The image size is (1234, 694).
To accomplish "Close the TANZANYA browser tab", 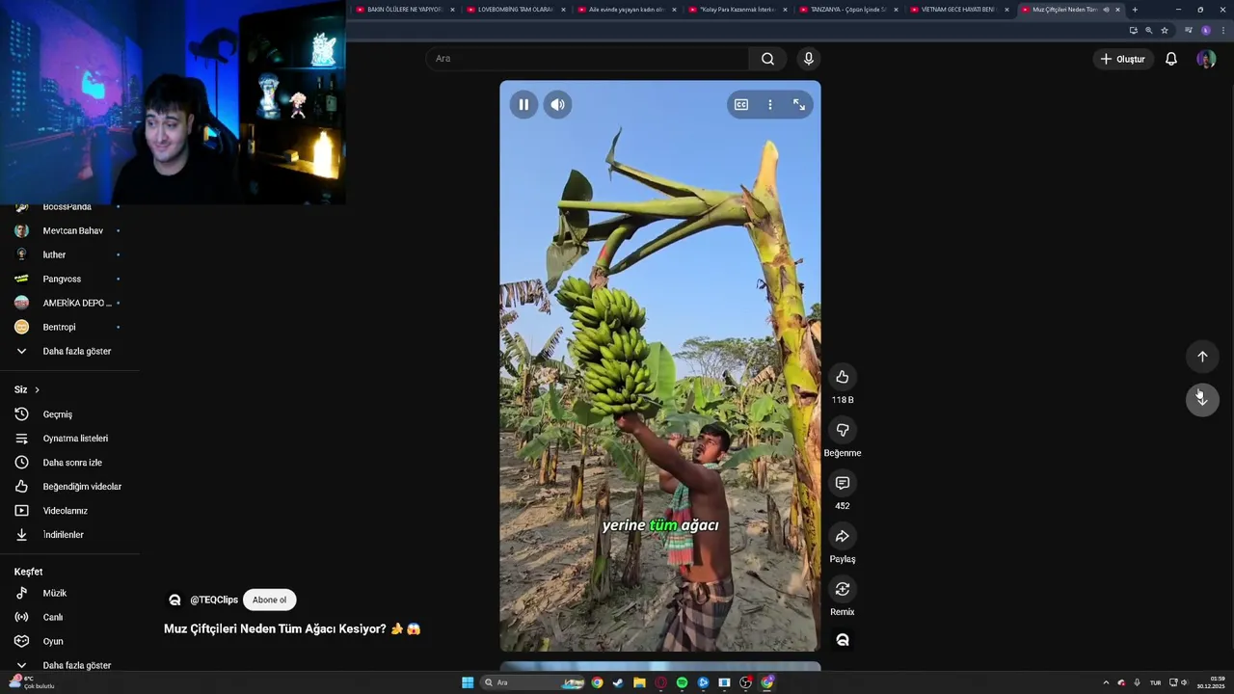I will coord(896,10).
